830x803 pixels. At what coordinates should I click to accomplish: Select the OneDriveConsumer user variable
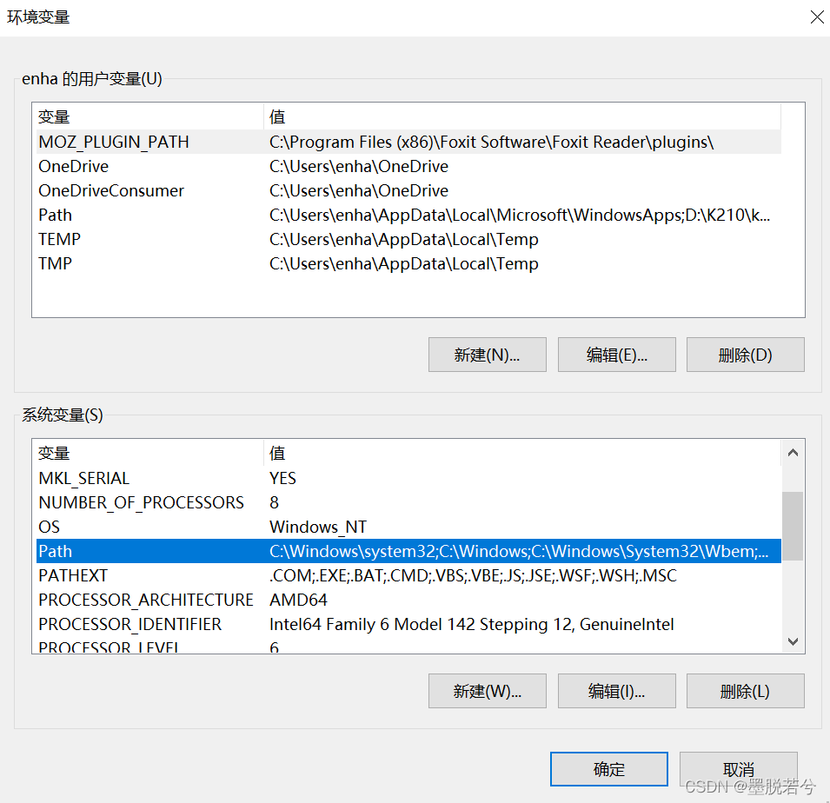click(x=408, y=190)
